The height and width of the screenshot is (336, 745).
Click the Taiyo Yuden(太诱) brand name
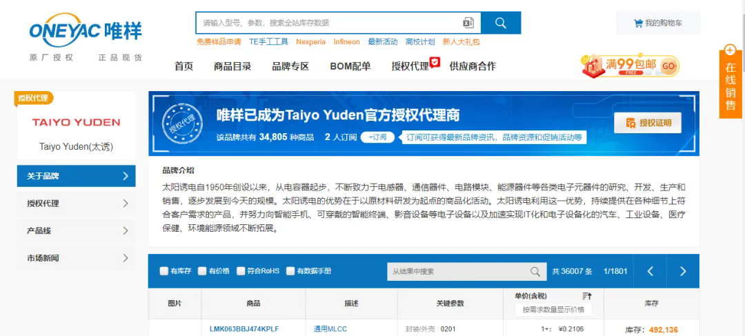tap(76, 147)
